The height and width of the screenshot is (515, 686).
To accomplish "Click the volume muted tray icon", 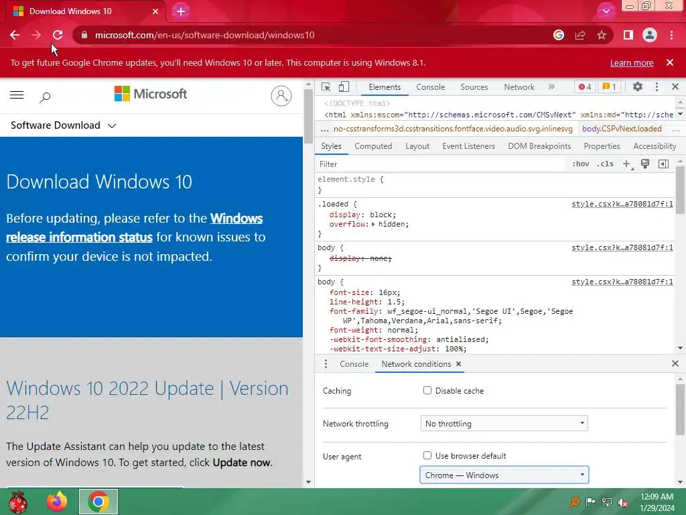I will coord(622,502).
